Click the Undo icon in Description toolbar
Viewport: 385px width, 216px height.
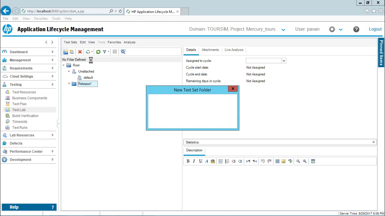(x=263, y=161)
